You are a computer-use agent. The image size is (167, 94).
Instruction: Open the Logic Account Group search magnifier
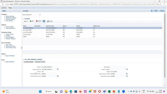[x=127, y=74]
